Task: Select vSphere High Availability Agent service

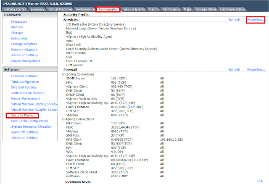Action: [89, 37]
